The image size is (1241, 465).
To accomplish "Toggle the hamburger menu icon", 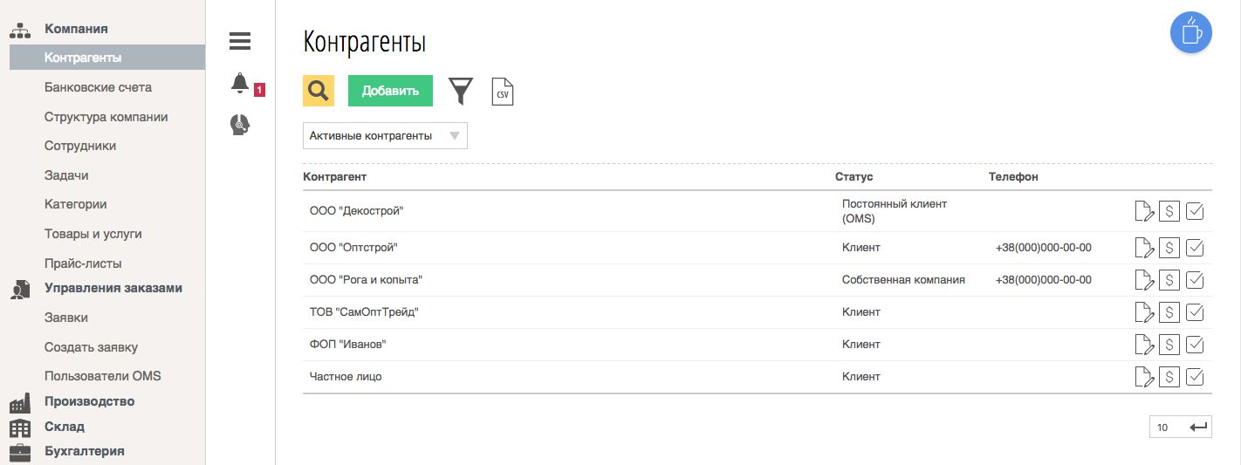I will tap(240, 41).
